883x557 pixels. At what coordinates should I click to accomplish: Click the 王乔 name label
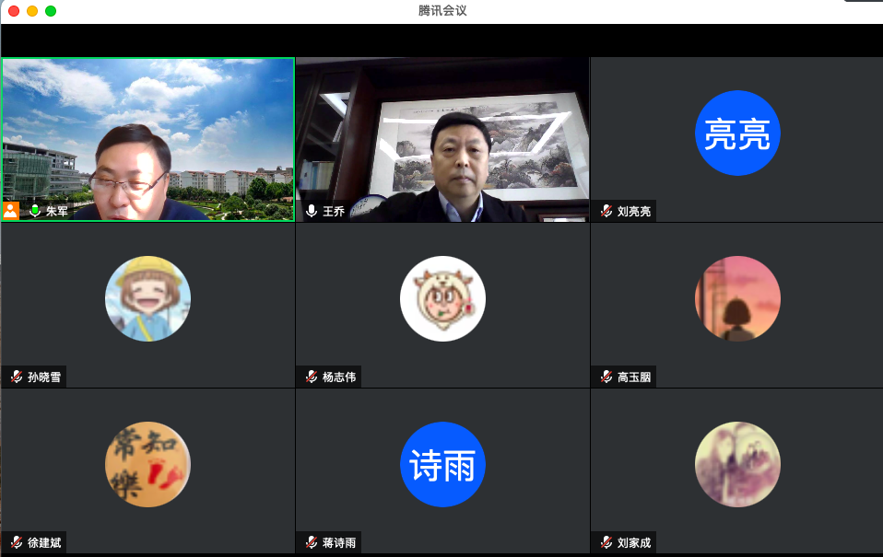333,211
